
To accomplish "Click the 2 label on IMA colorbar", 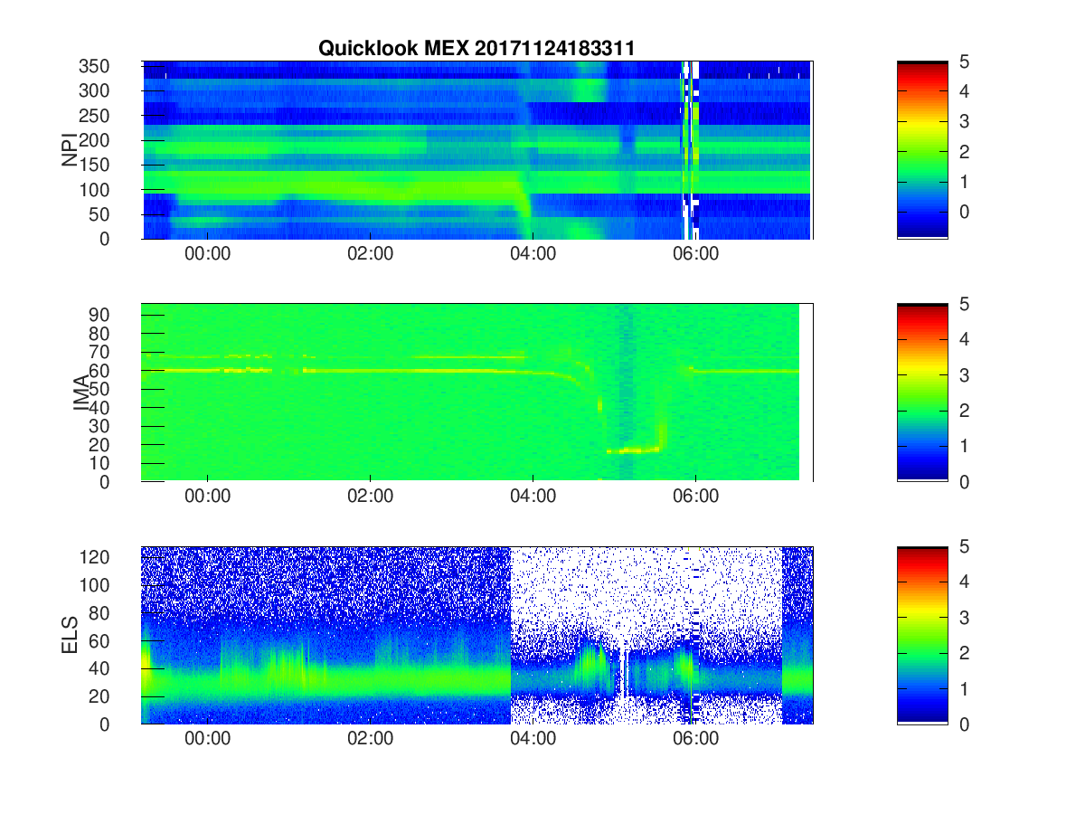I will tap(964, 411).
